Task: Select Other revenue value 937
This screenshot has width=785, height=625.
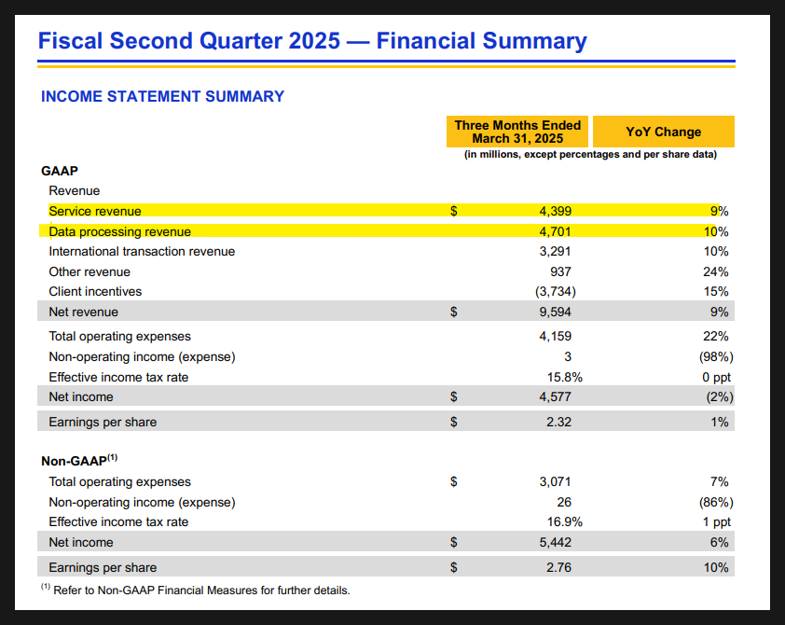Action: coord(560,272)
